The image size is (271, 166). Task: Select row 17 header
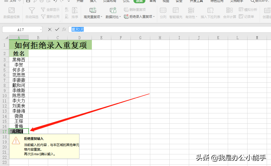click(x=5, y=132)
